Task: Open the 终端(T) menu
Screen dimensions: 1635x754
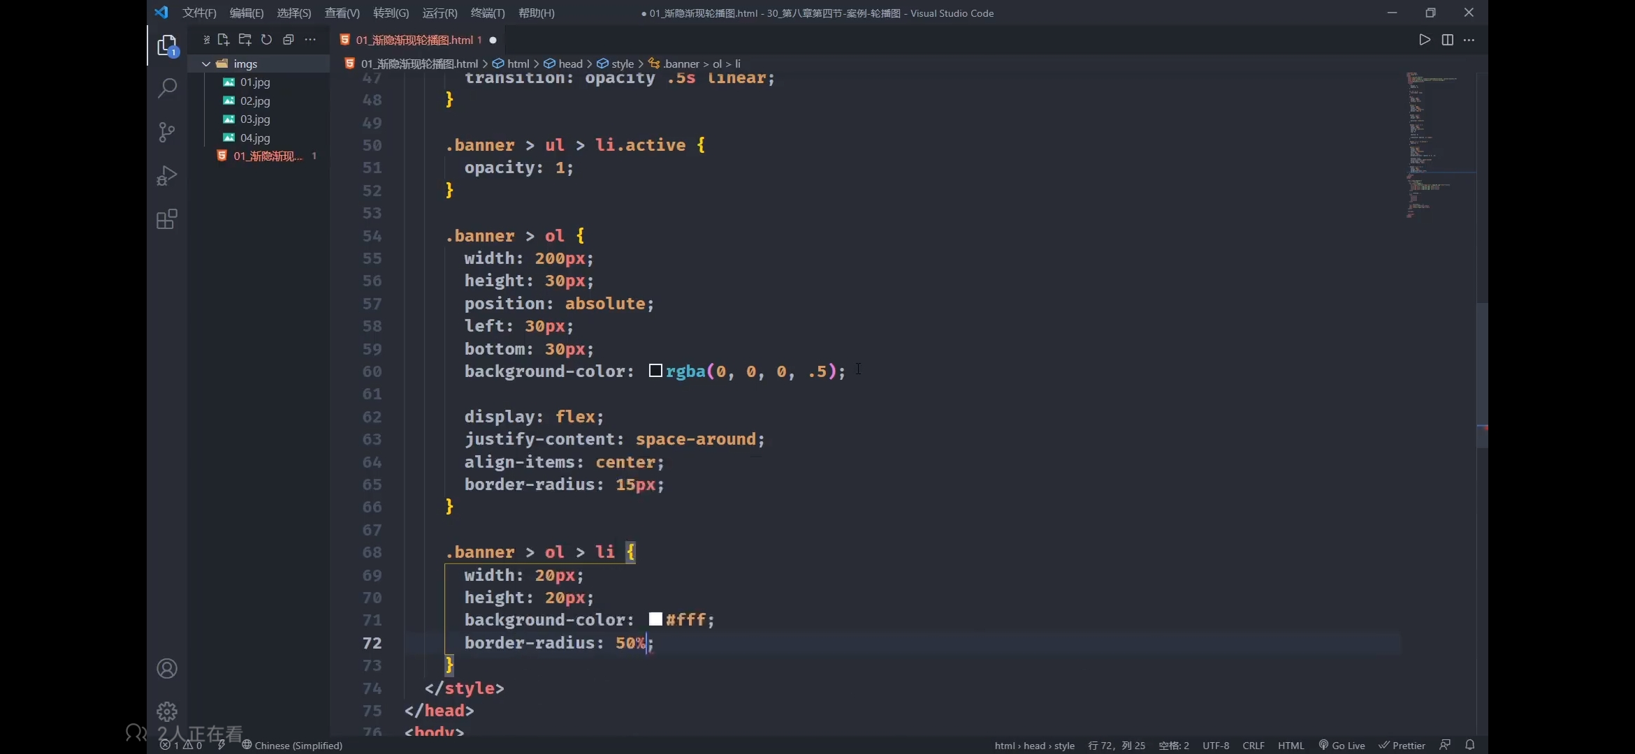Action: (488, 13)
